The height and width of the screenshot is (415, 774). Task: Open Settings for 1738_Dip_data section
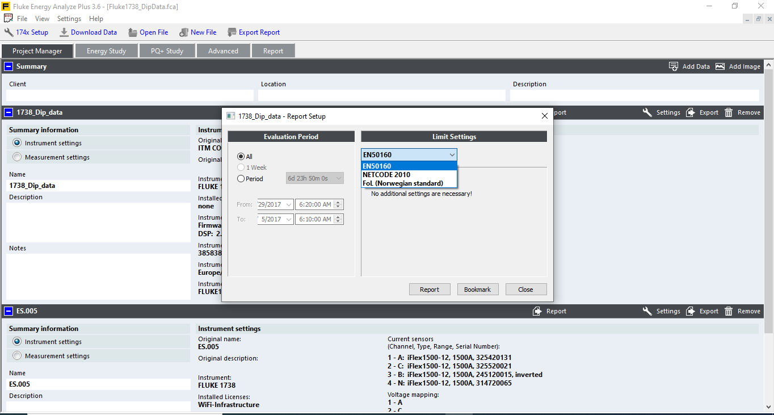pos(661,112)
